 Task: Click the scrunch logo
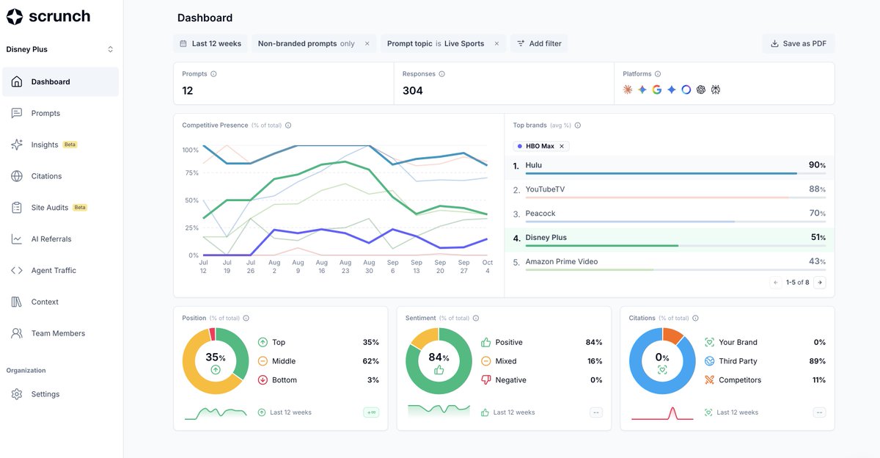coord(48,16)
